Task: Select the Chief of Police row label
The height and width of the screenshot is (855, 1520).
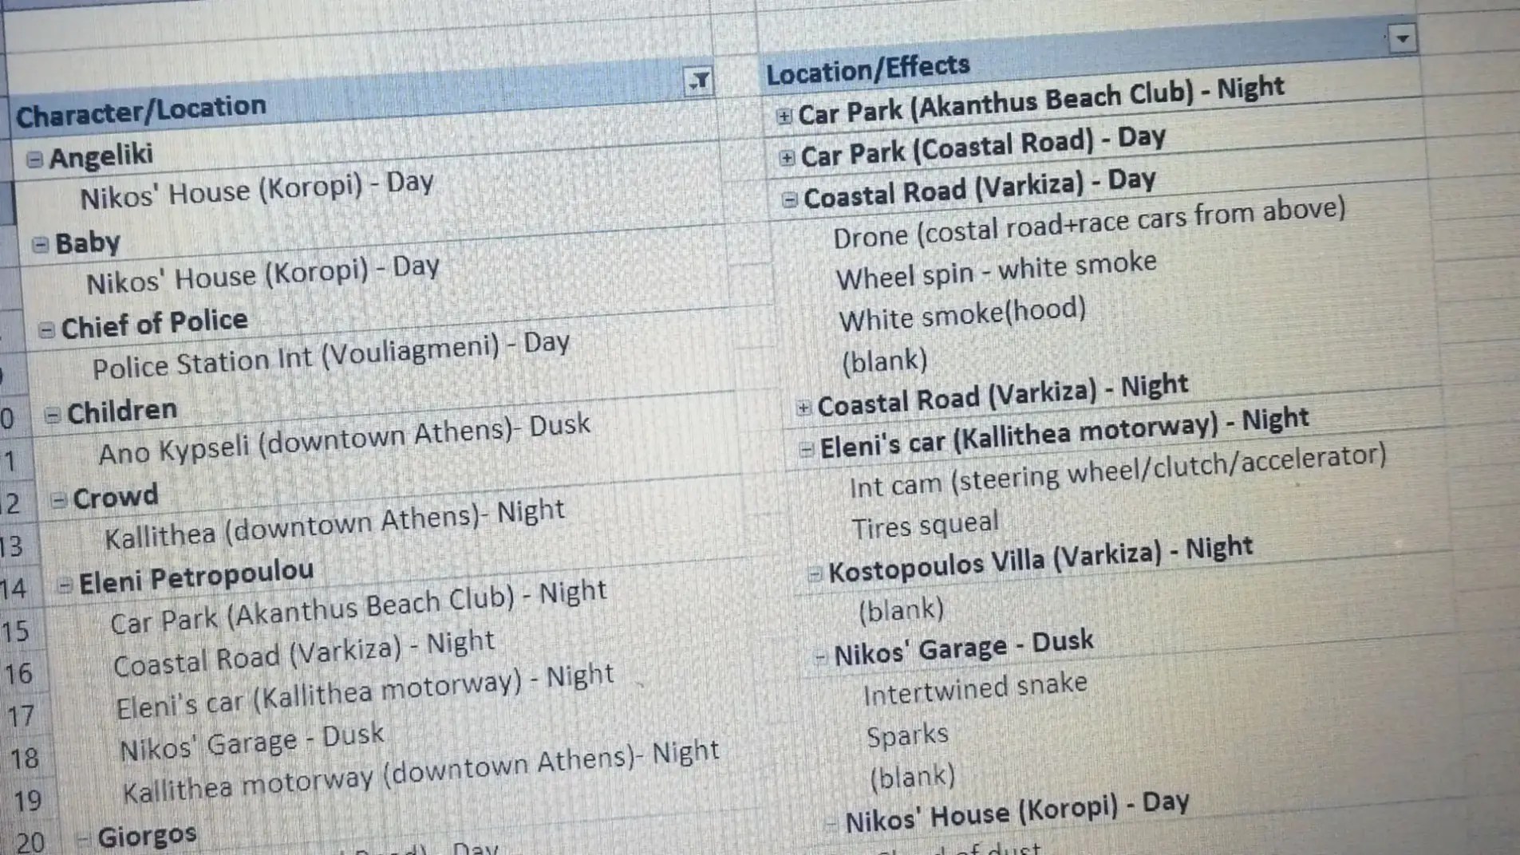Action: click(x=155, y=324)
